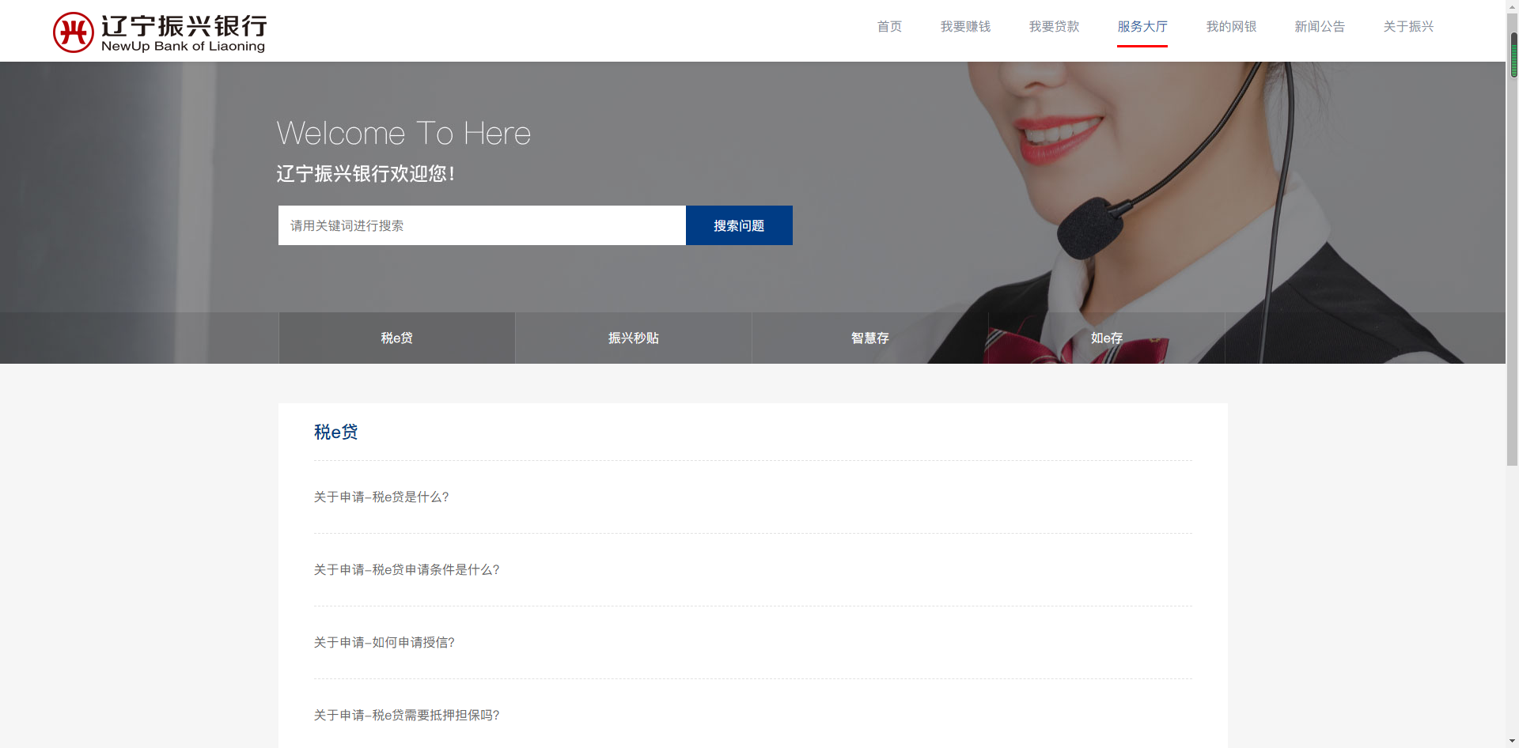This screenshot has width=1519, height=748.
Task: Open question 关于申请–如何申请授信?
Action: pyautogui.click(x=384, y=642)
